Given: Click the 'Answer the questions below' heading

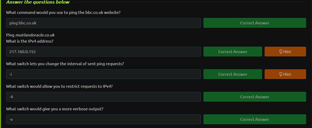Looking at the screenshot, I should coord(38,2).
